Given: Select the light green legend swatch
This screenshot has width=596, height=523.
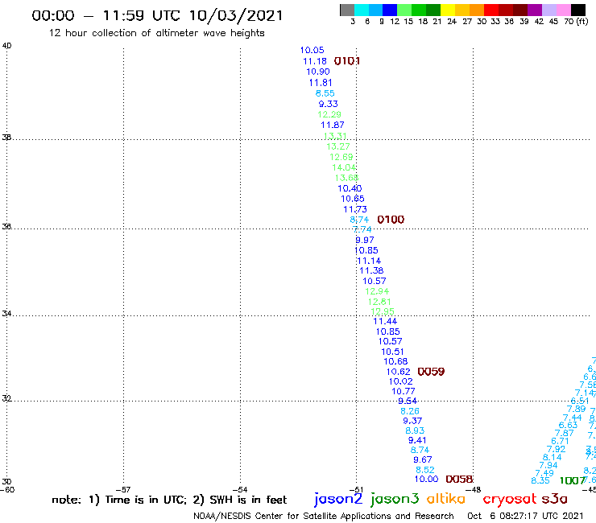Looking at the screenshot, I should tap(404, 10).
